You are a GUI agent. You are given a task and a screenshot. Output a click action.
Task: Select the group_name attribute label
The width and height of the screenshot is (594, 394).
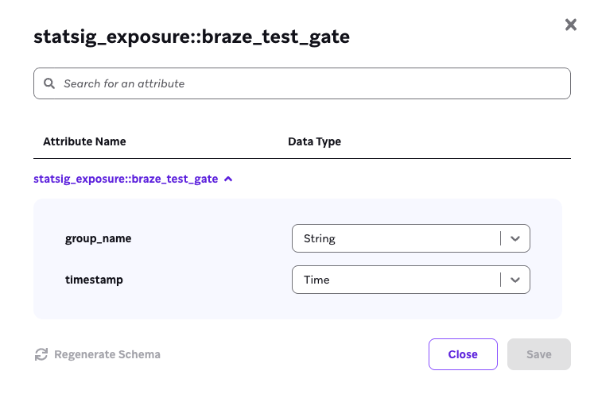pyautogui.click(x=99, y=238)
